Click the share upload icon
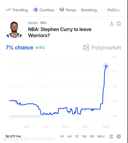The height and width of the screenshot is (143, 128). pyautogui.click(x=112, y=24)
